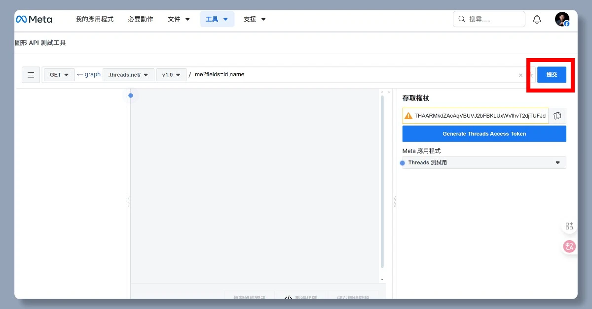Click the pink translate floating icon
The width and height of the screenshot is (592, 309).
tap(569, 247)
